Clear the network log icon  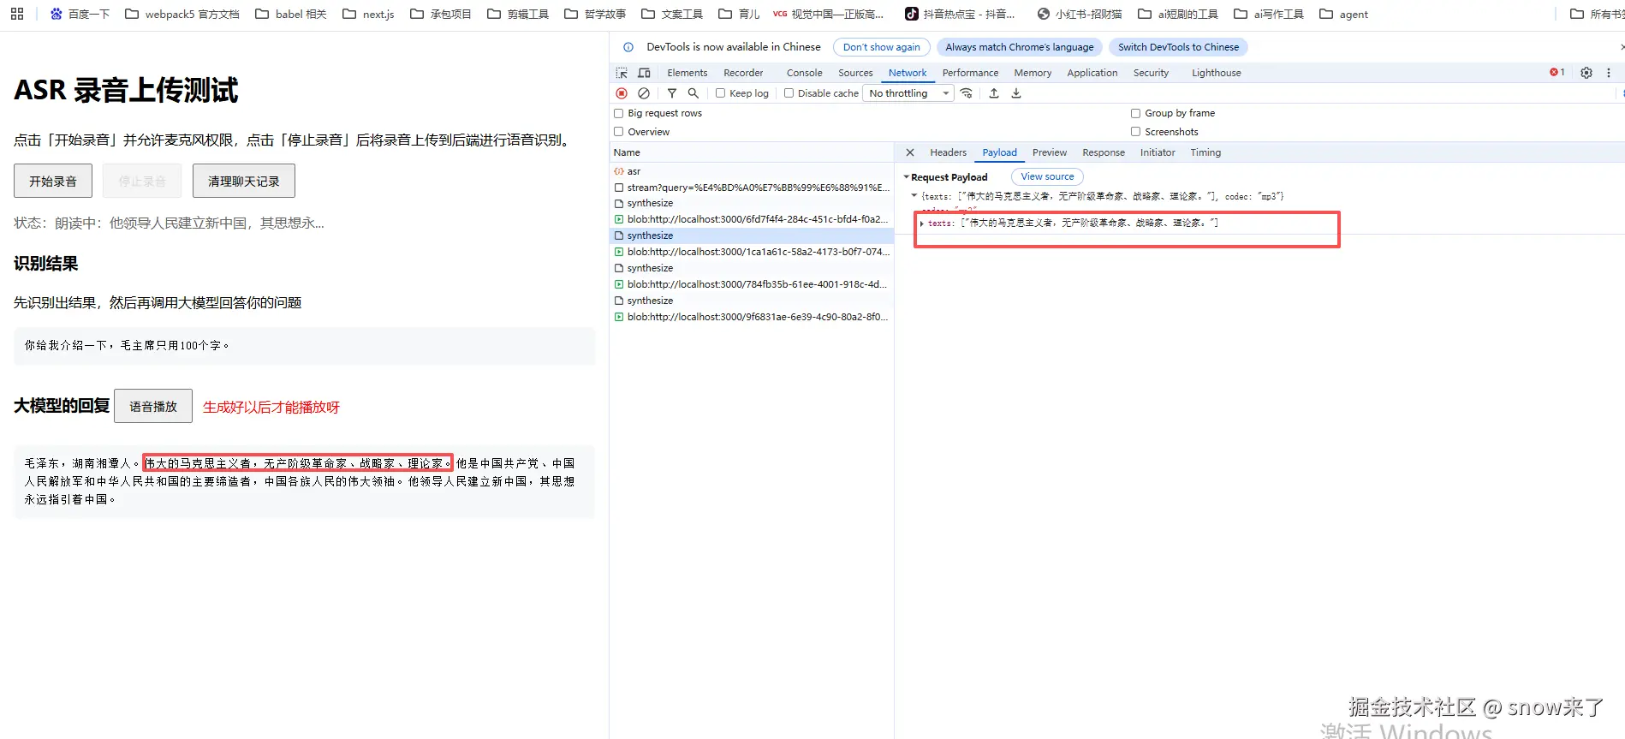point(644,93)
